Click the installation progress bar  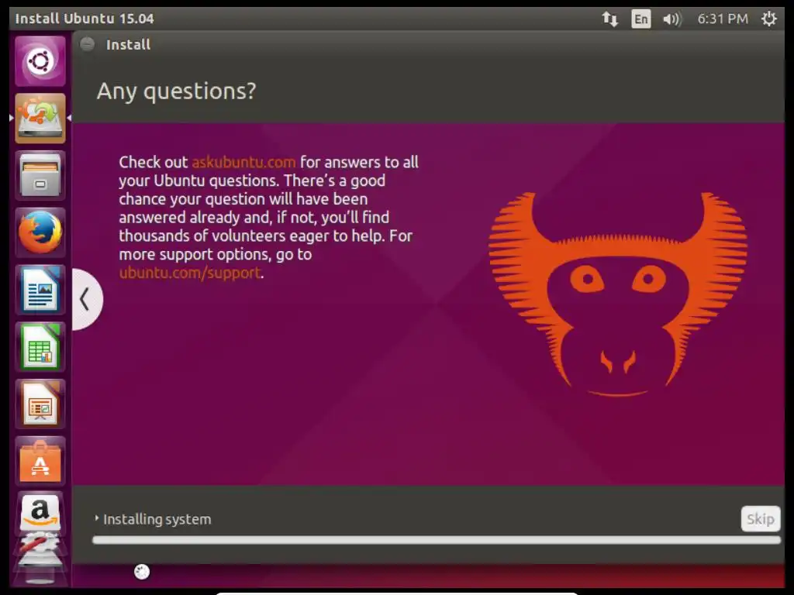(x=437, y=540)
